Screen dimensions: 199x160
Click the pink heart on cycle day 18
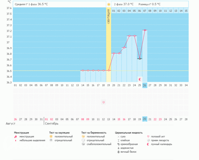pyautogui.click(x=103, y=102)
